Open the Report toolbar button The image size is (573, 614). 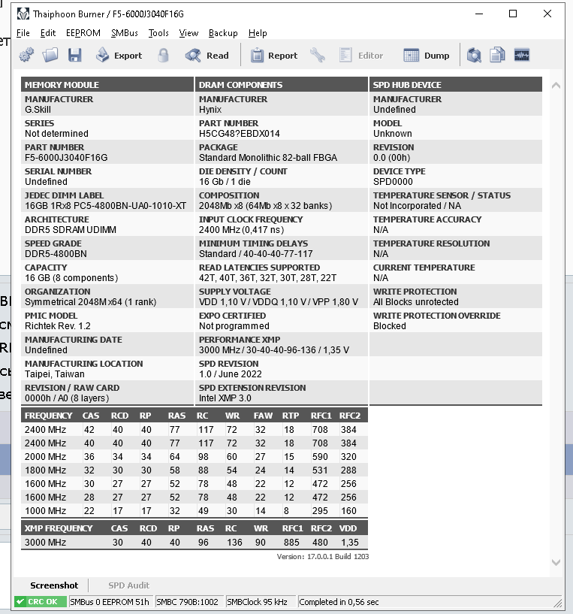click(274, 56)
